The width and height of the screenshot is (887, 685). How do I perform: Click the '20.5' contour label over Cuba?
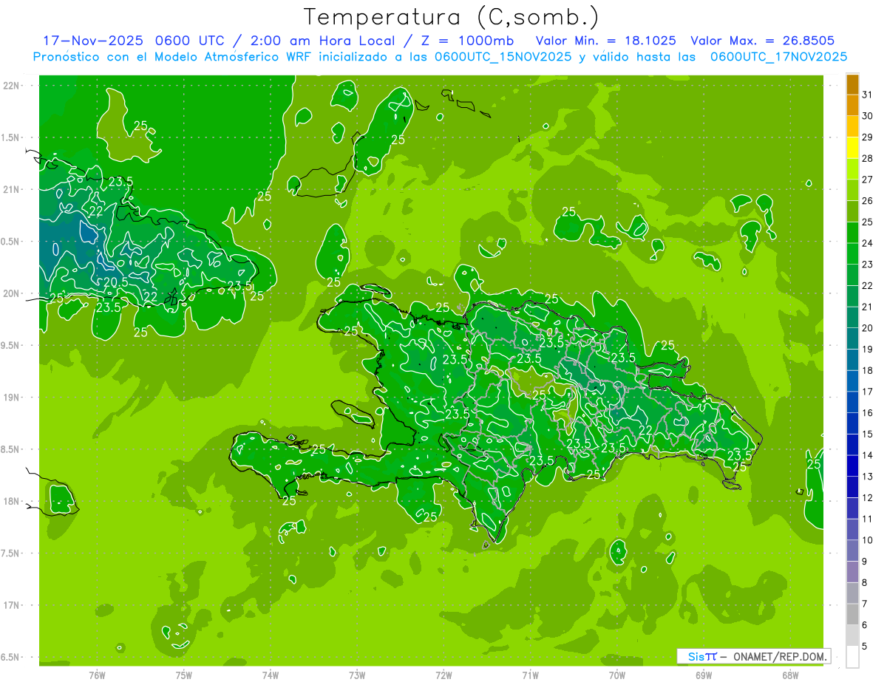click(116, 282)
